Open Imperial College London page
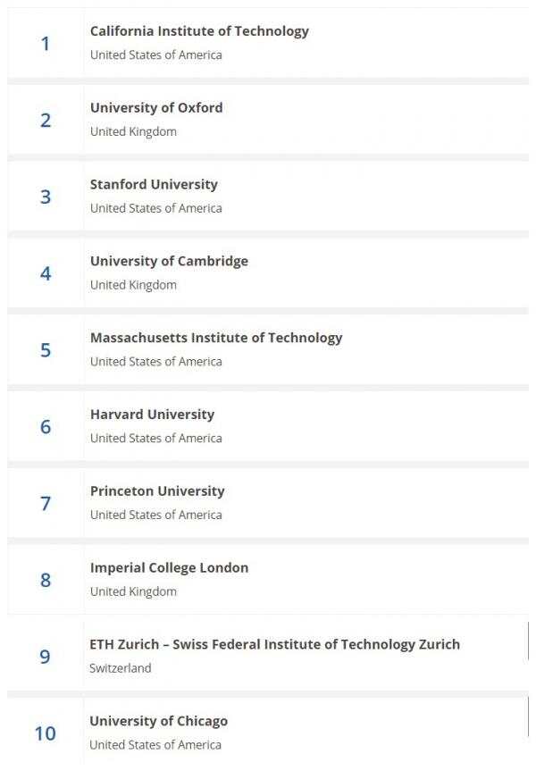The image size is (536, 771). (169, 568)
